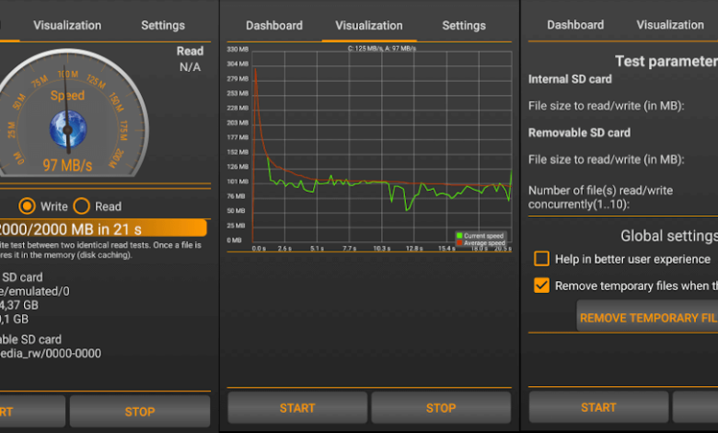This screenshot has width=718, height=433.
Task: Open Dashboard tab above the speed graph
Action: point(274,26)
